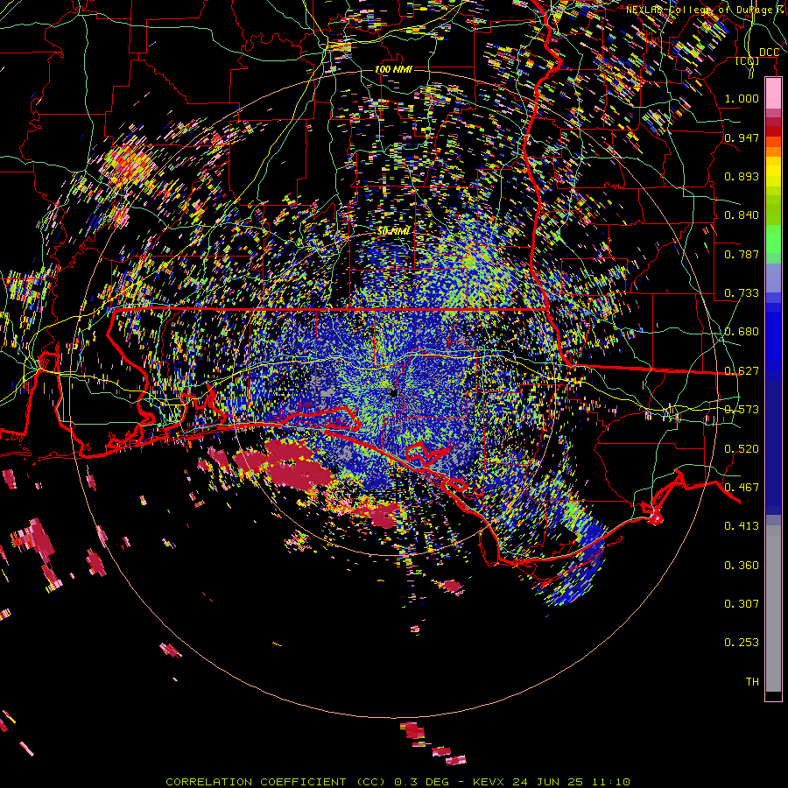Viewport: 788px width, 788px height.
Task: Click the 100 NMI range ring label
Action: pyautogui.click(x=393, y=69)
